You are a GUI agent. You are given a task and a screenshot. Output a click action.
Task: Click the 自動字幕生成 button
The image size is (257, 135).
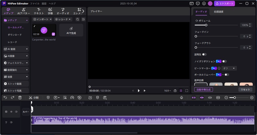click(x=204, y=89)
